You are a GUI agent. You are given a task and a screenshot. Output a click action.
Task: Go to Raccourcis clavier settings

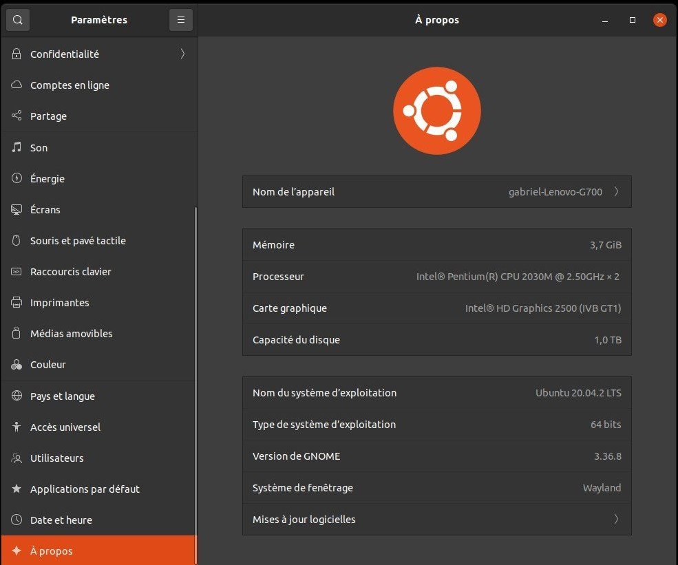pyautogui.click(x=71, y=271)
